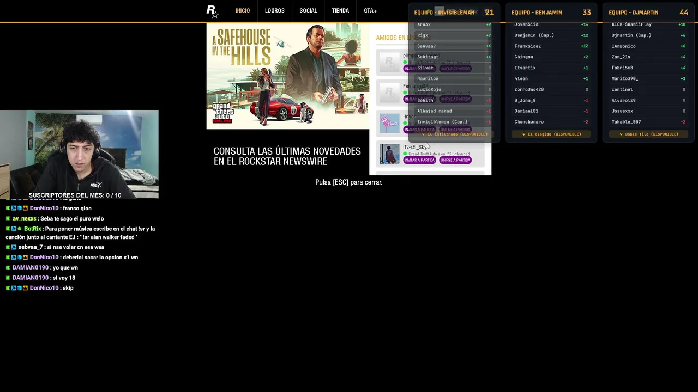Select player ZorroUno420 row
This screenshot has height=392, width=698.
[551, 90]
